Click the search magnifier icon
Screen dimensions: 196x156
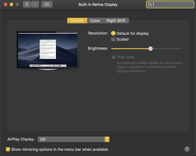point(150,5)
